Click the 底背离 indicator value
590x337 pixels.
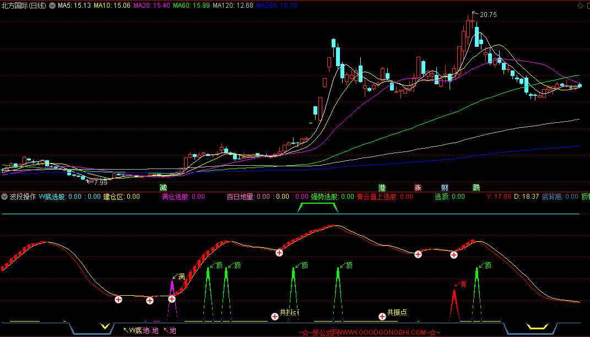click(x=560, y=197)
